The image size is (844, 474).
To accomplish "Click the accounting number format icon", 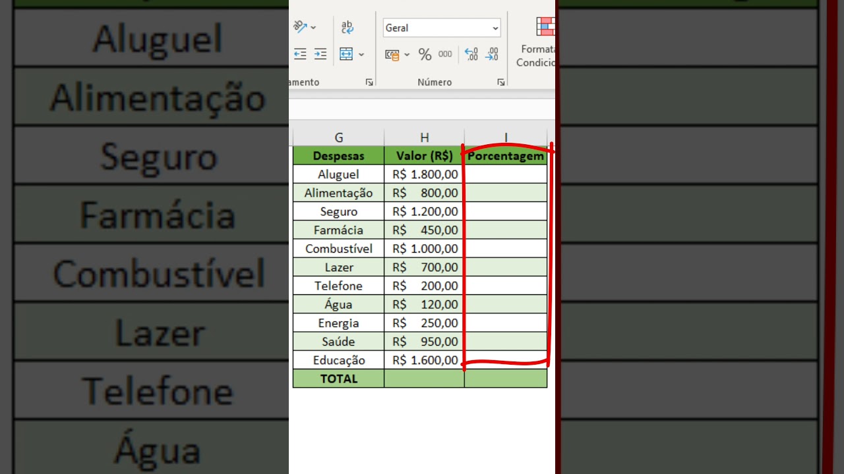I will point(392,55).
